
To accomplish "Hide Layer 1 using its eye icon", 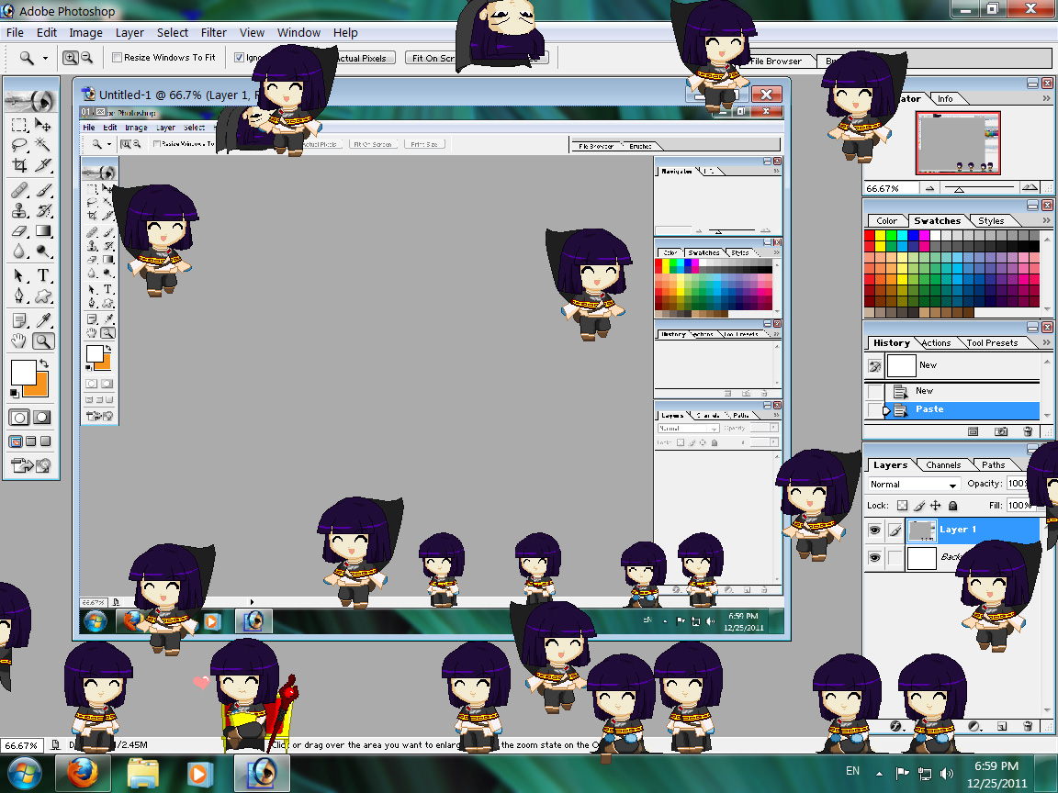I will (x=874, y=530).
